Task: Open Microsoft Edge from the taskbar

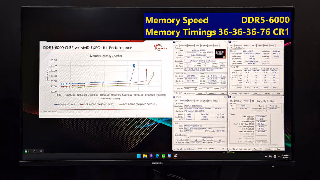Action: click(x=157, y=156)
